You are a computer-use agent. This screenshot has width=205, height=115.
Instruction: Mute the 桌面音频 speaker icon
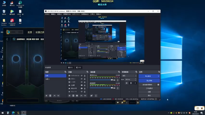tap(114, 88)
